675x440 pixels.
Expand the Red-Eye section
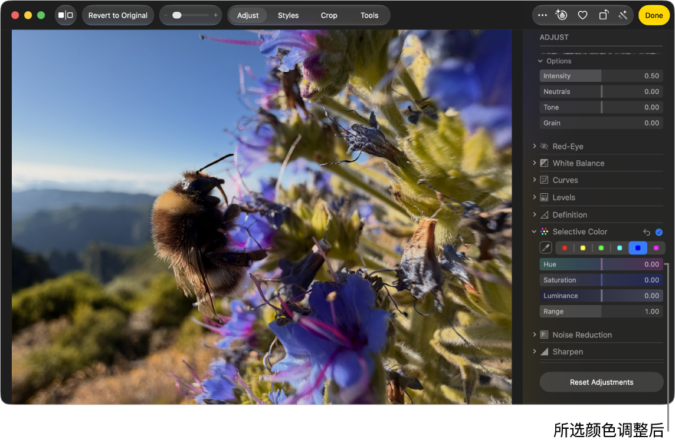pos(534,146)
